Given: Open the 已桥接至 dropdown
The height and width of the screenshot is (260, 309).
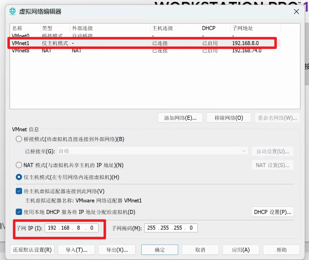Looking at the screenshot, I should click(x=153, y=151).
